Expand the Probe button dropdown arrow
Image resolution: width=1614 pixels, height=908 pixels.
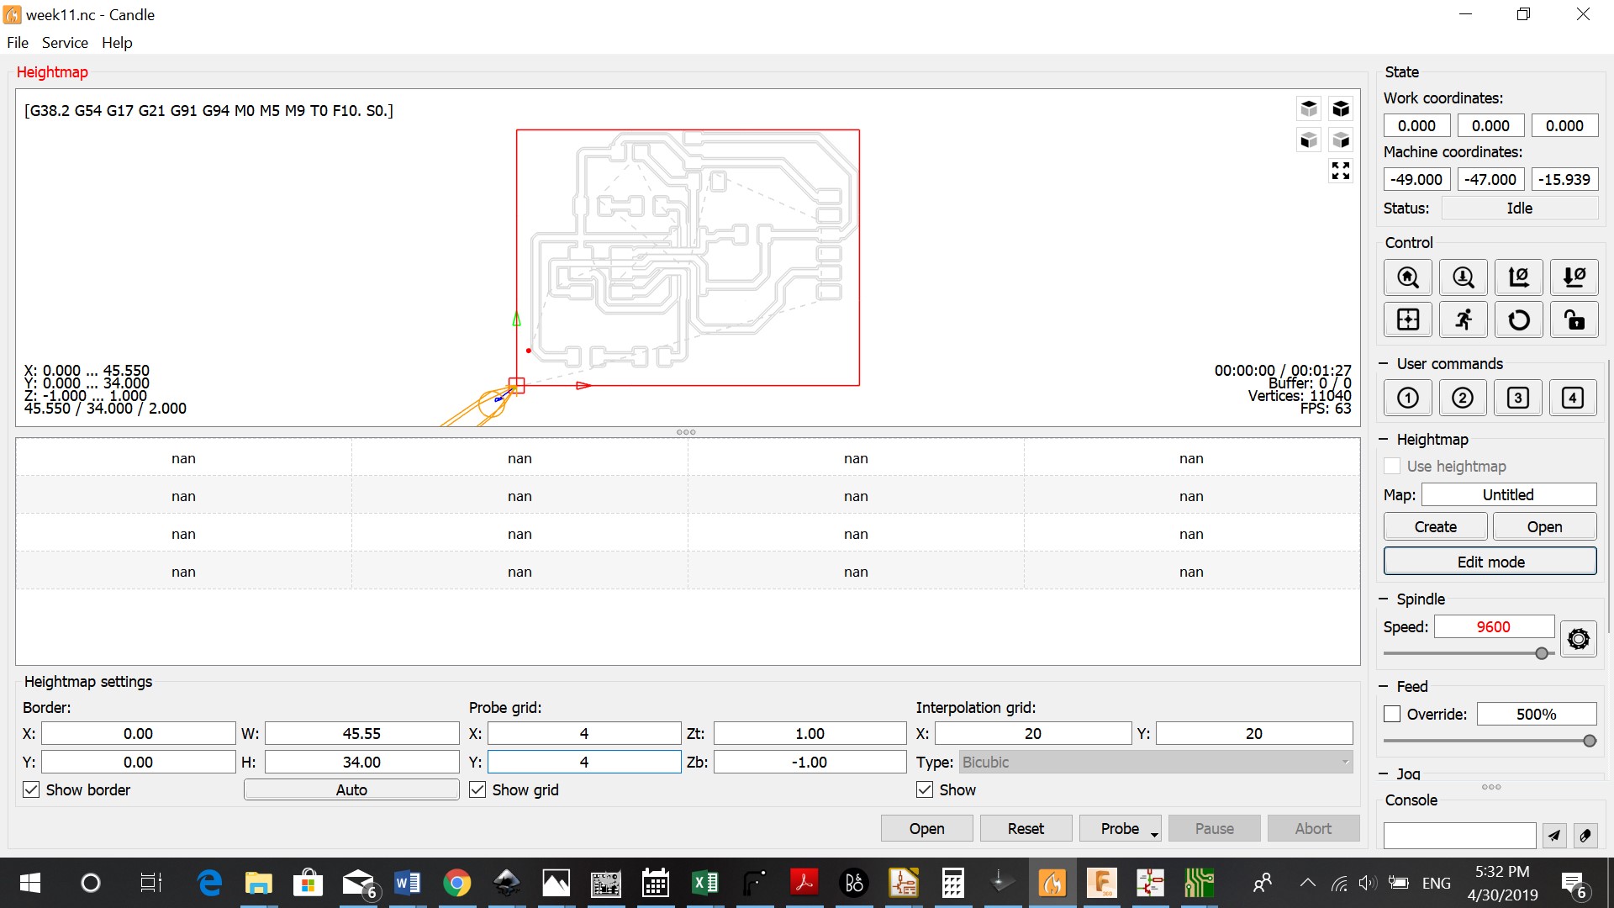(1155, 832)
